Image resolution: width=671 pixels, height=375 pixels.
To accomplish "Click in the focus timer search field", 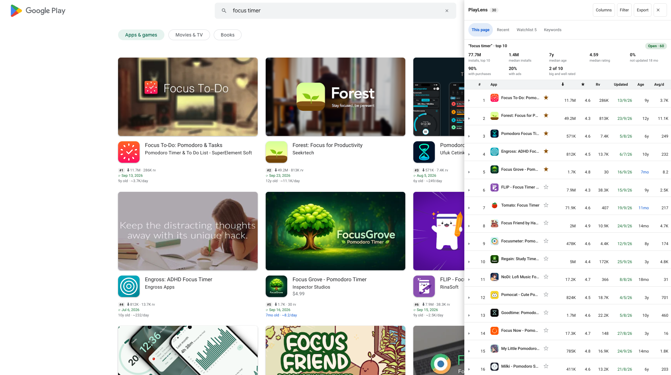I will pyautogui.click(x=335, y=11).
